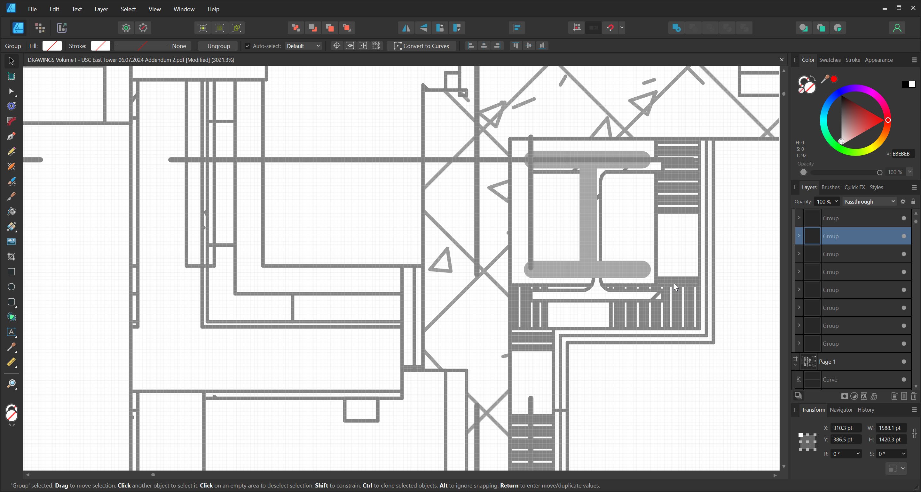
Task: Open the Auto-select Default dropdown
Action: (303, 46)
